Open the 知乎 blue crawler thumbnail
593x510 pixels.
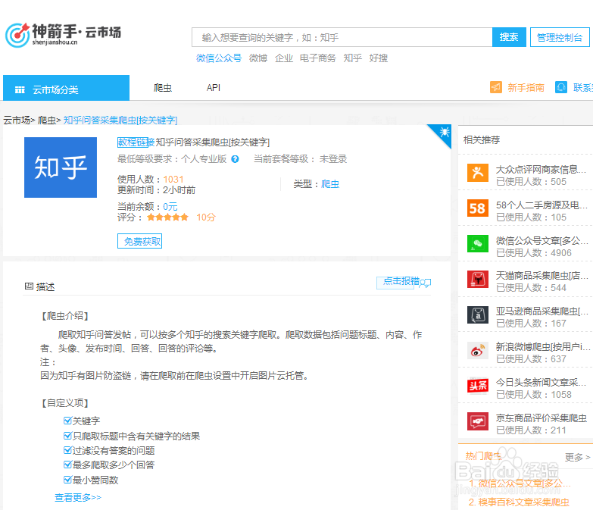(61, 167)
